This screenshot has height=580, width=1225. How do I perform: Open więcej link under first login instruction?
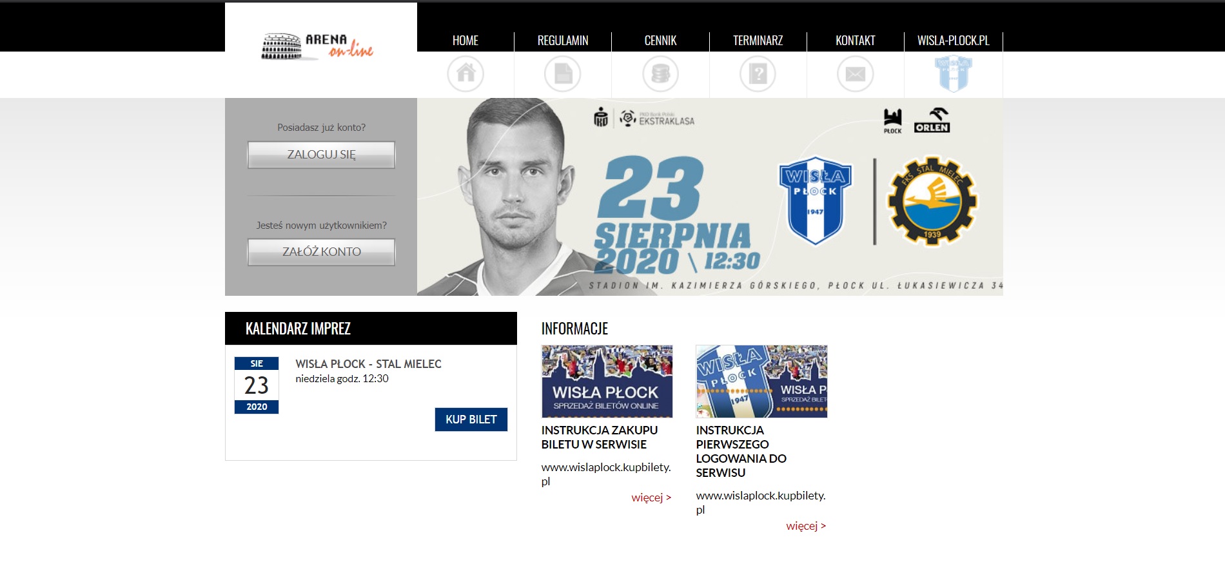click(806, 526)
